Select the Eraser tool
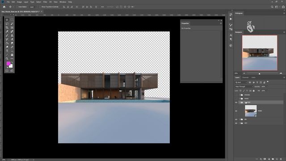The width and height of the screenshot is (286, 161). coord(12,39)
